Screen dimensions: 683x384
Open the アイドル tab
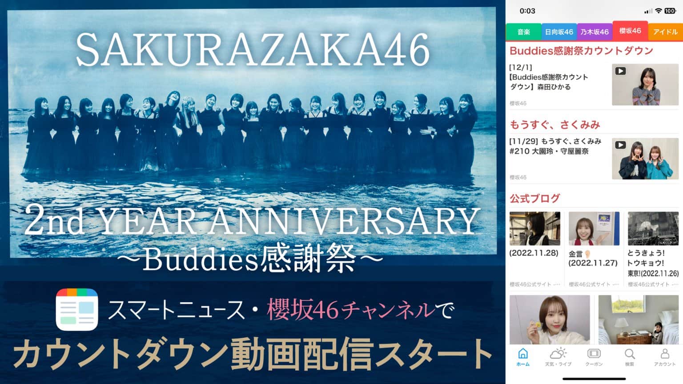[x=665, y=32]
